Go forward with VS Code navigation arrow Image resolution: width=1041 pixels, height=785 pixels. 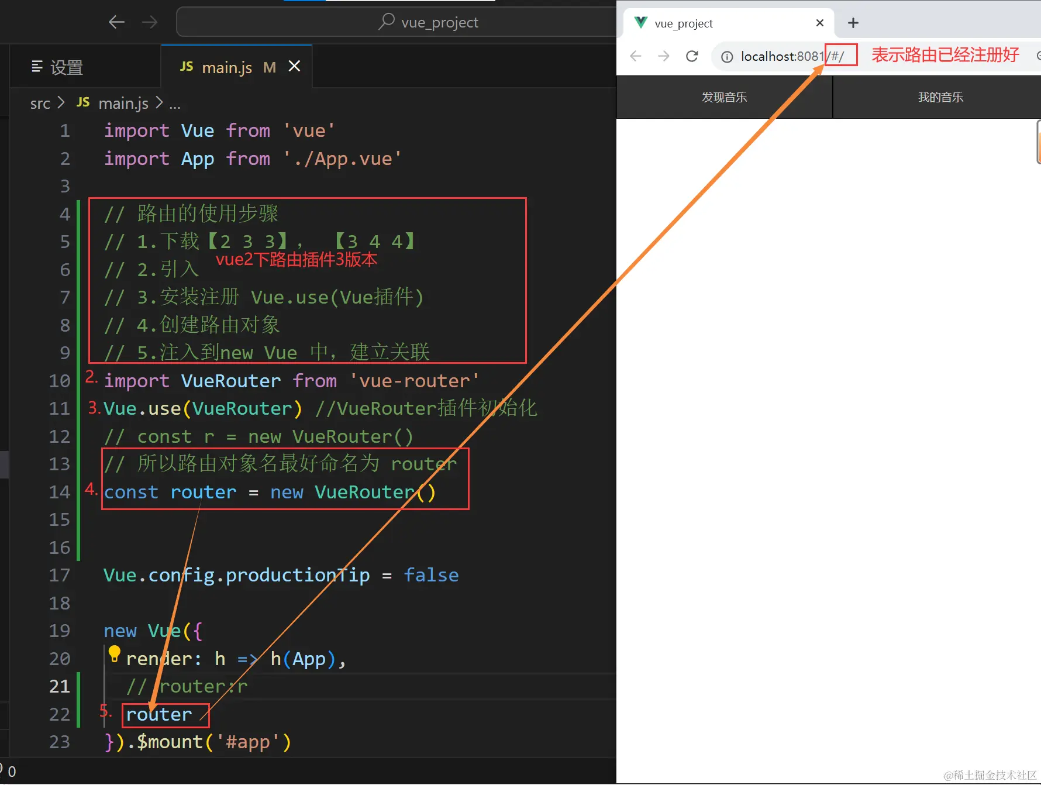click(150, 22)
